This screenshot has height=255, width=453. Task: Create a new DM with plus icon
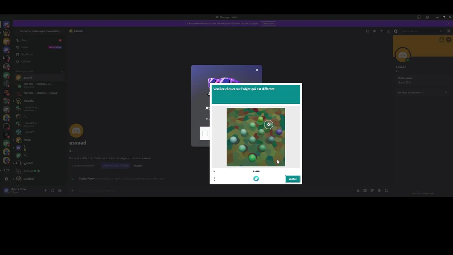pos(62,71)
